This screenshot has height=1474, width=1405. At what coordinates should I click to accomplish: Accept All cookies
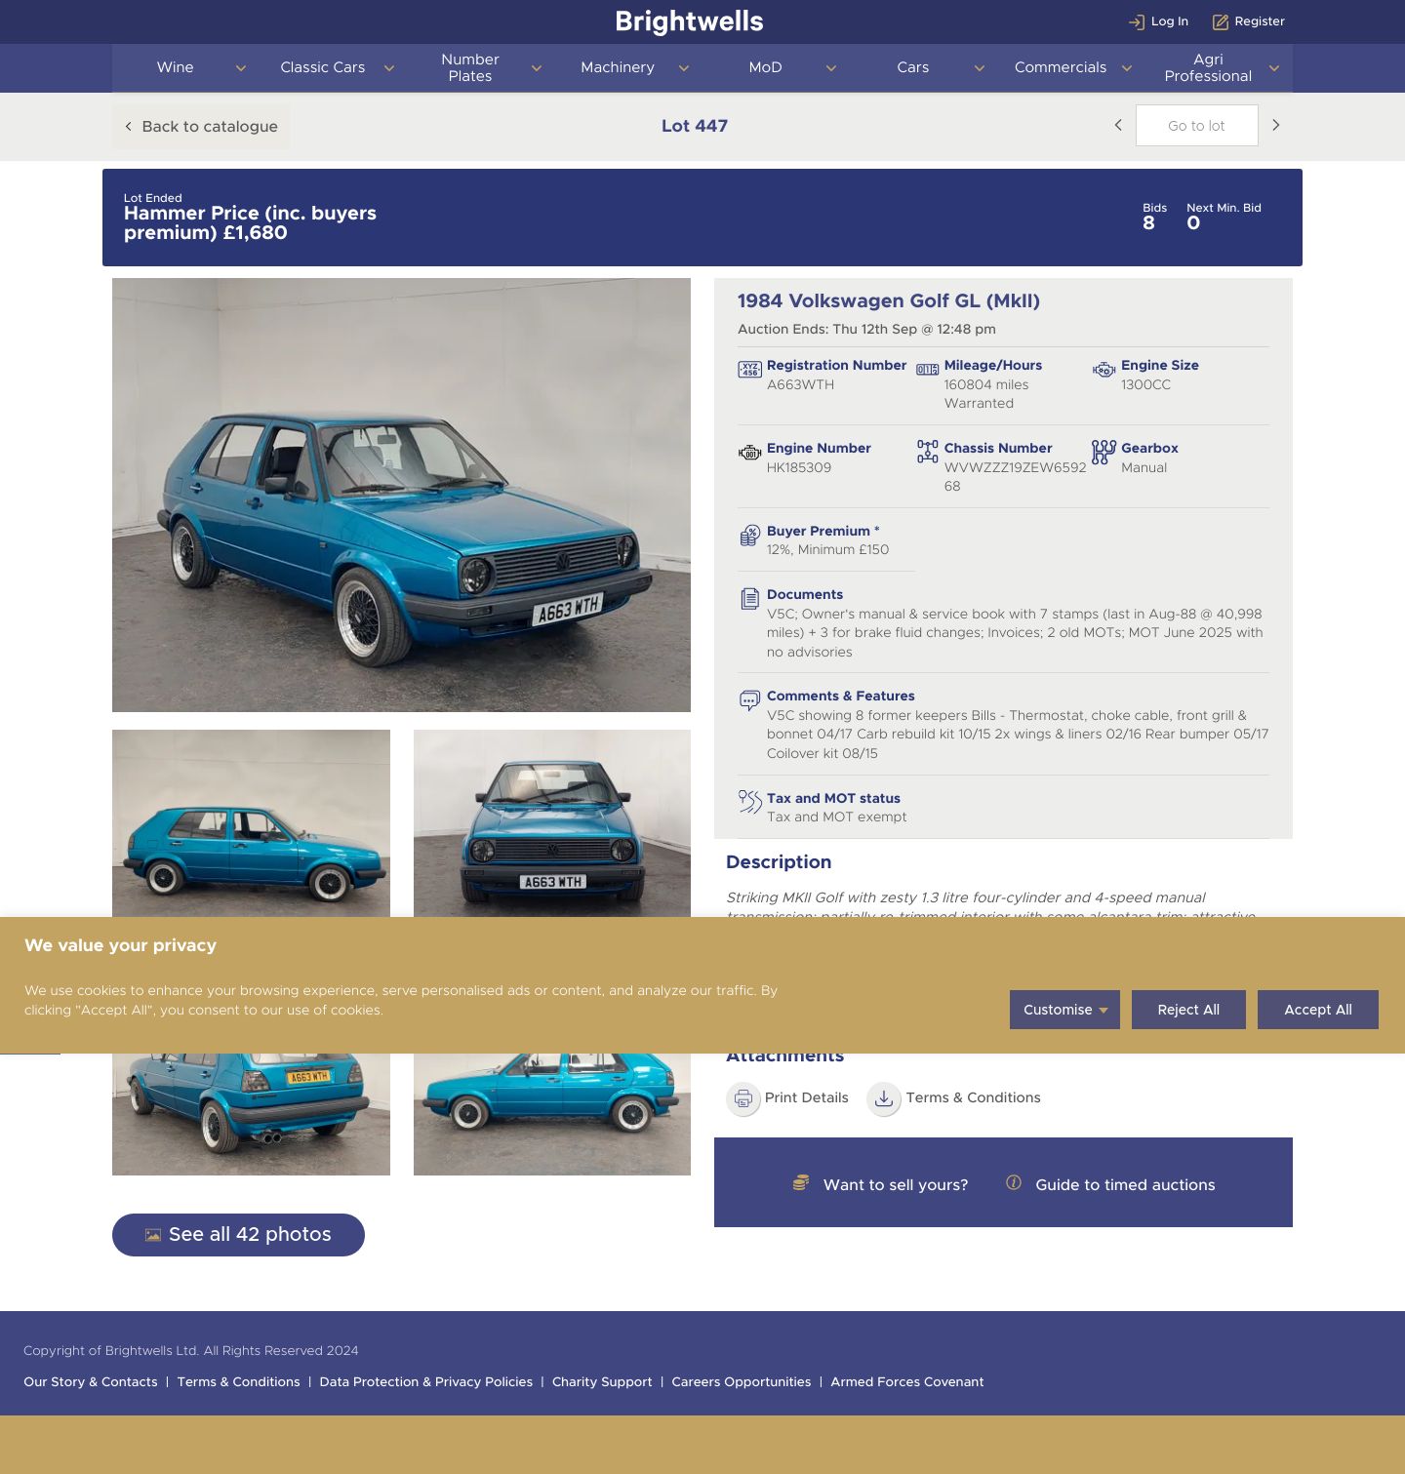click(x=1318, y=1010)
